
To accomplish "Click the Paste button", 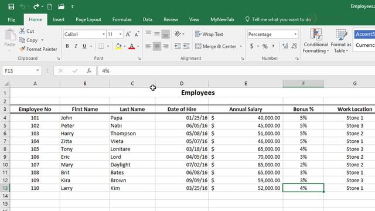I will (x=10, y=39).
